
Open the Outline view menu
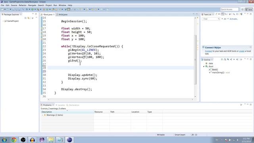(245, 59)
